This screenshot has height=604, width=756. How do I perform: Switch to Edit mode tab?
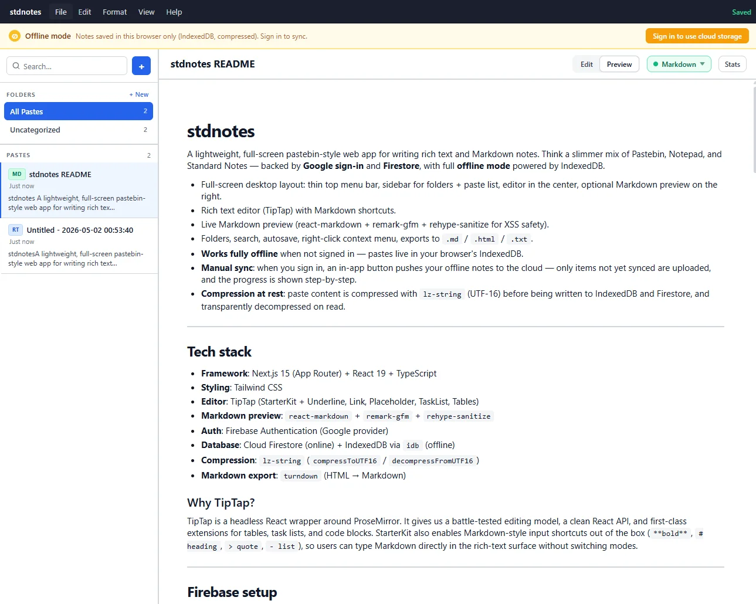[x=587, y=65]
